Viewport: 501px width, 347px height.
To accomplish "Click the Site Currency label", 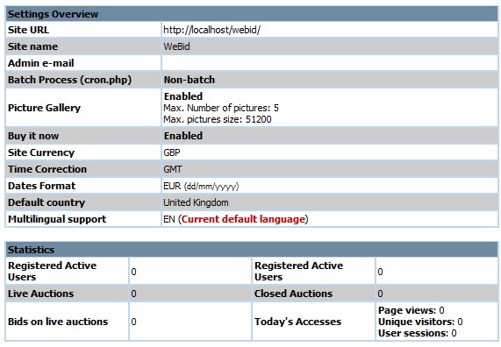I will pyautogui.click(x=41, y=152).
